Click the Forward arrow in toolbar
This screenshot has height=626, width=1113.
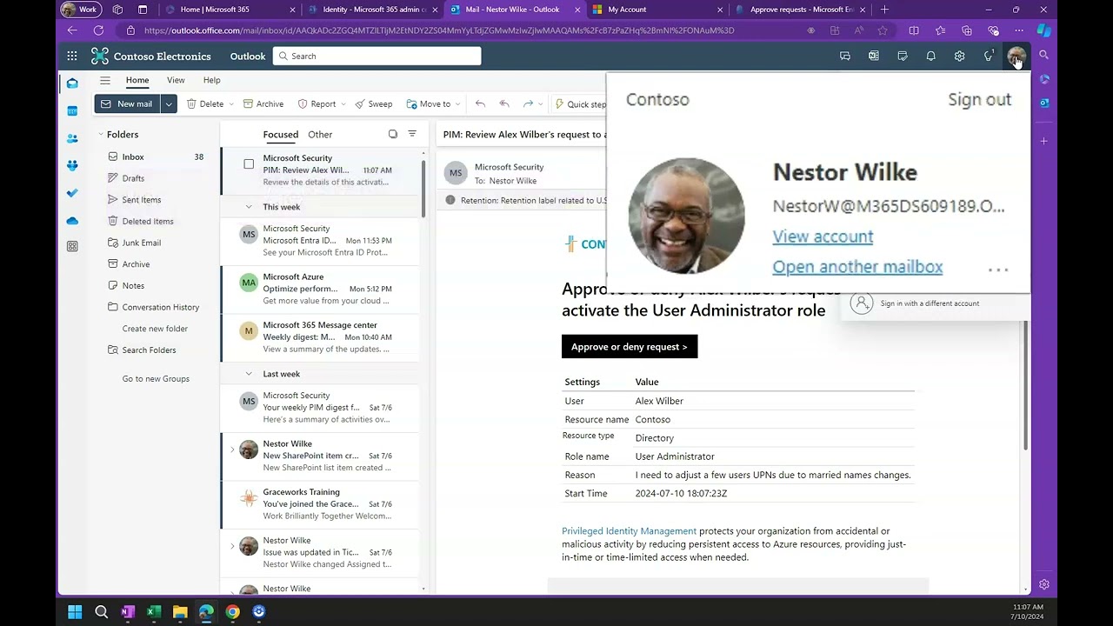528,103
